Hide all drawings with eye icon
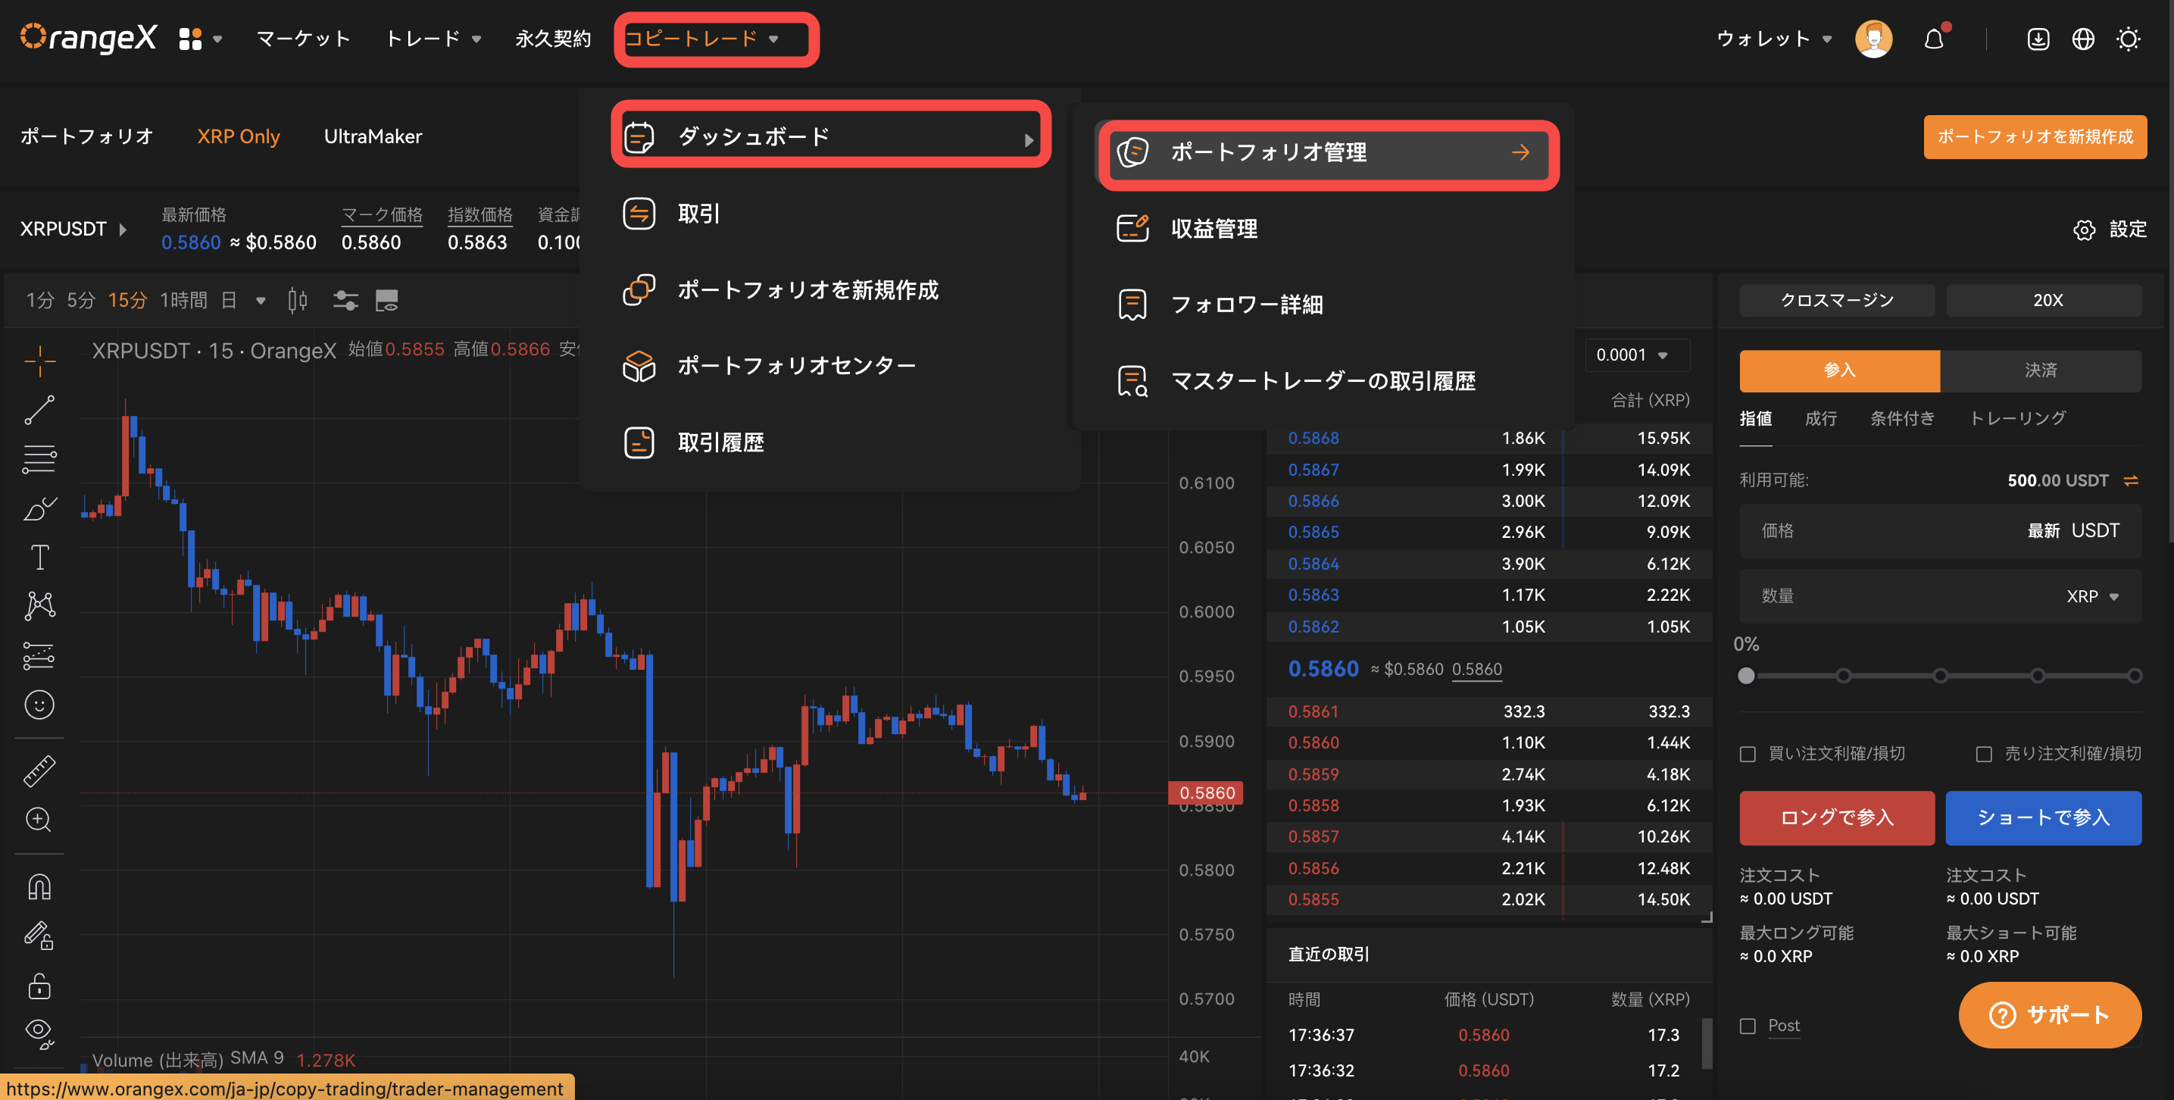 coord(39,1033)
